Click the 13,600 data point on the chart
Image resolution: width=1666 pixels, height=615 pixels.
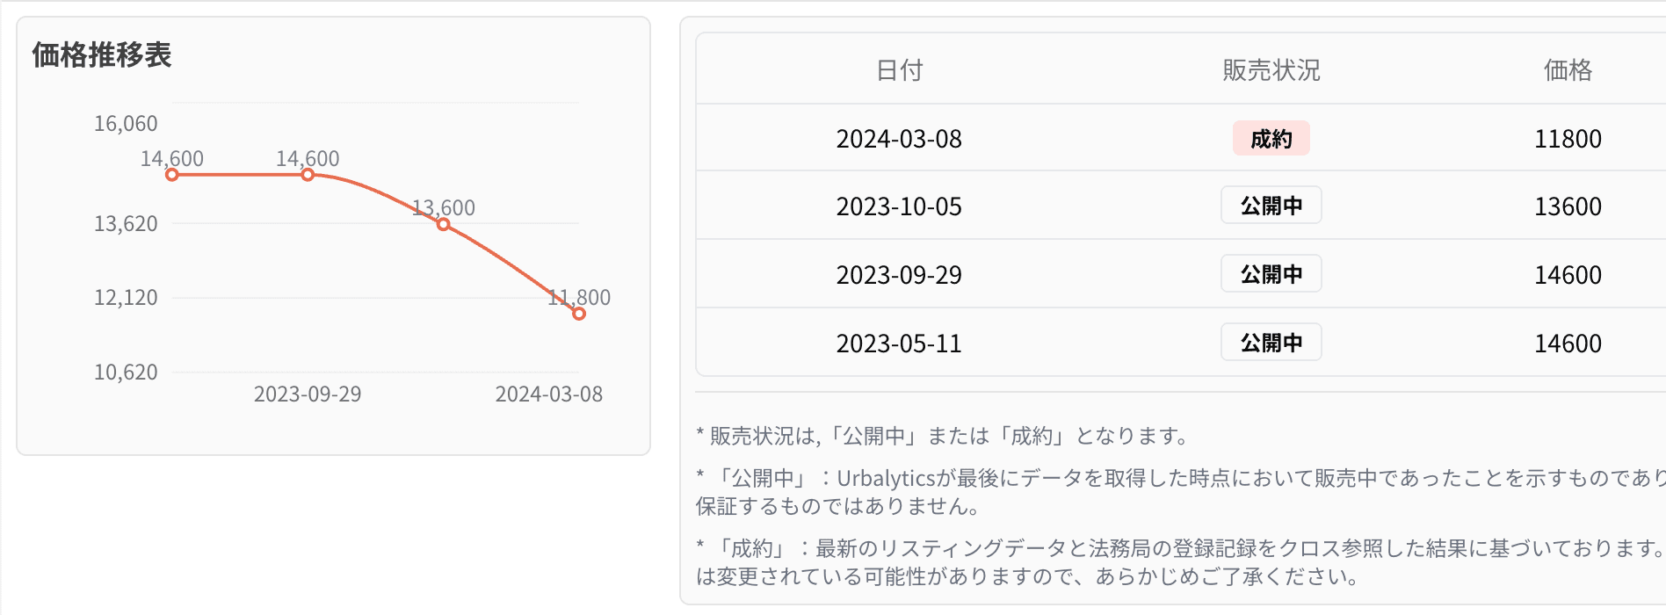[x=442, y=225]
